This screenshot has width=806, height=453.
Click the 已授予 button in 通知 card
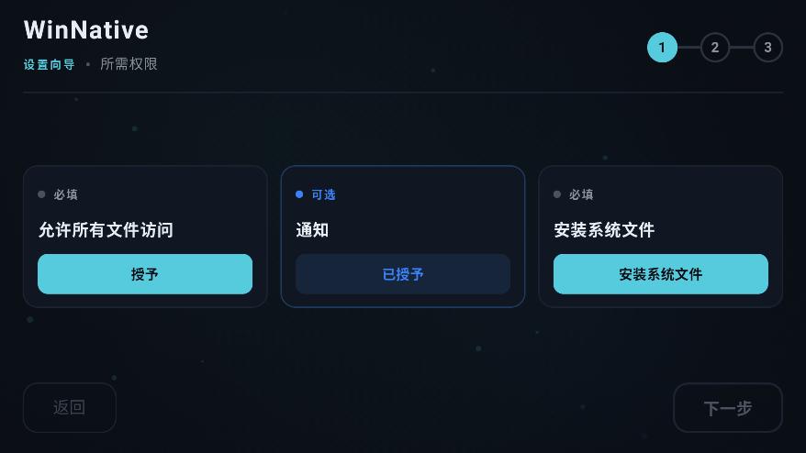pos(403,274)
